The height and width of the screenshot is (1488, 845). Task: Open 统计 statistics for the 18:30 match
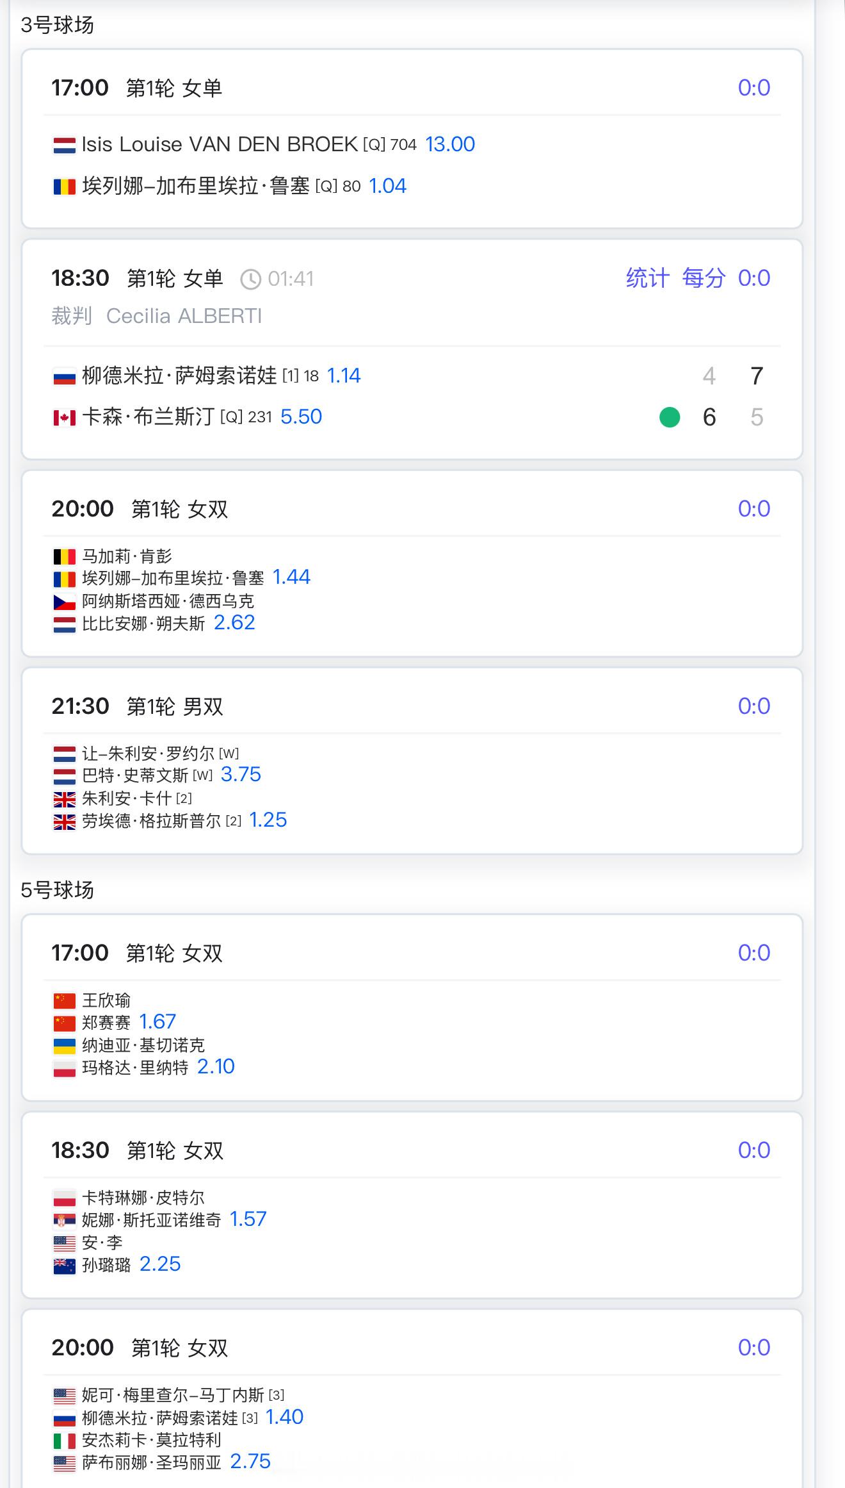647,278
